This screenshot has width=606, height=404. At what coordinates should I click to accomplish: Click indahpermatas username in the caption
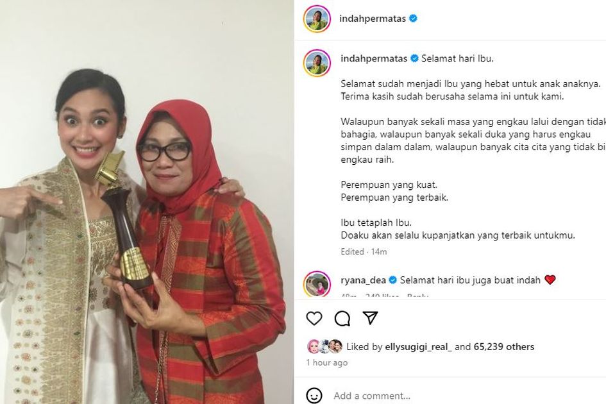374,58
